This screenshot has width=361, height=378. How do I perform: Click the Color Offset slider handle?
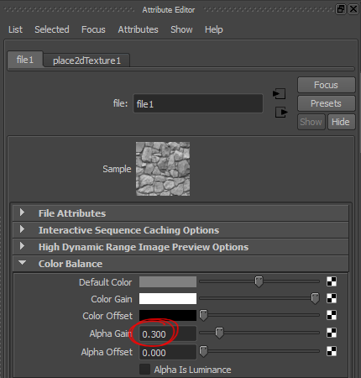[204, 315]
